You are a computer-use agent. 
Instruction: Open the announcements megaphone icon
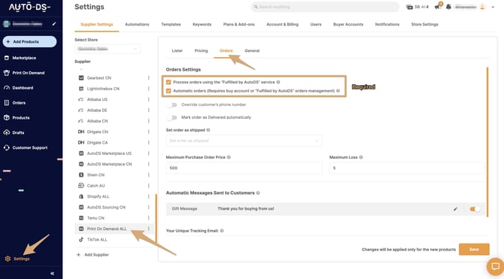438,7
